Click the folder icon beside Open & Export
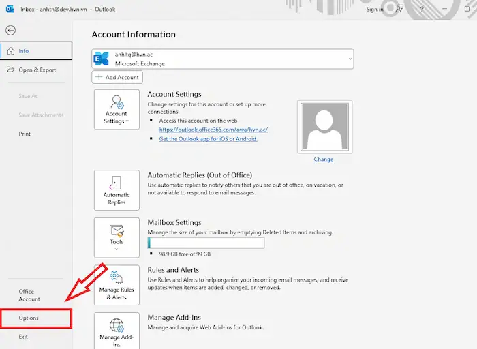Viewport: 477px width, 349px height. point(10,70)
